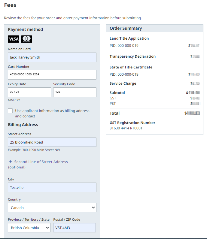Click the plus icon for second address line
Image resolution: width=207 pixels, height=239 pixels.
11,162
